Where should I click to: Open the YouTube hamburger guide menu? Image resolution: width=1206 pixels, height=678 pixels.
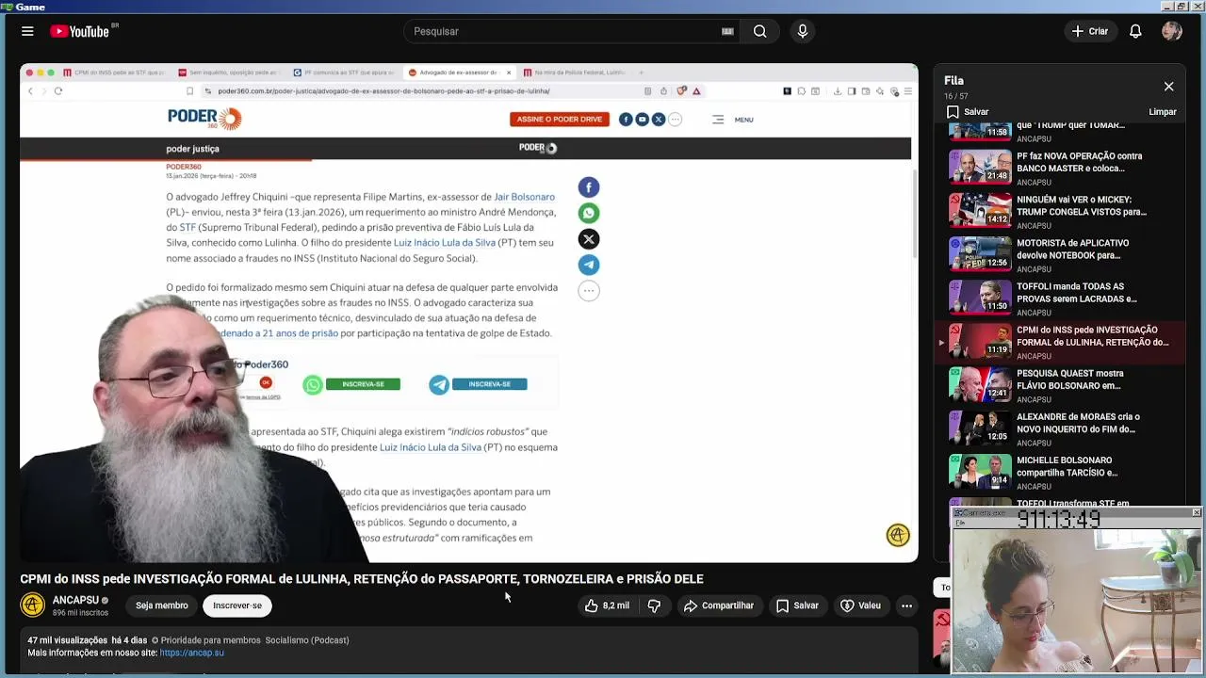[x=27, y=31]
